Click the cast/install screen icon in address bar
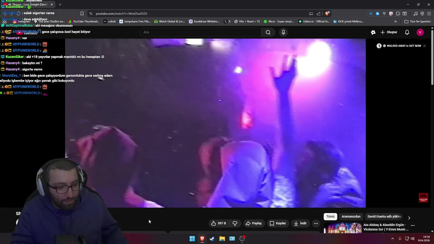Image resolution: width=434 pixels, height=244 pixels. point(311,14)
